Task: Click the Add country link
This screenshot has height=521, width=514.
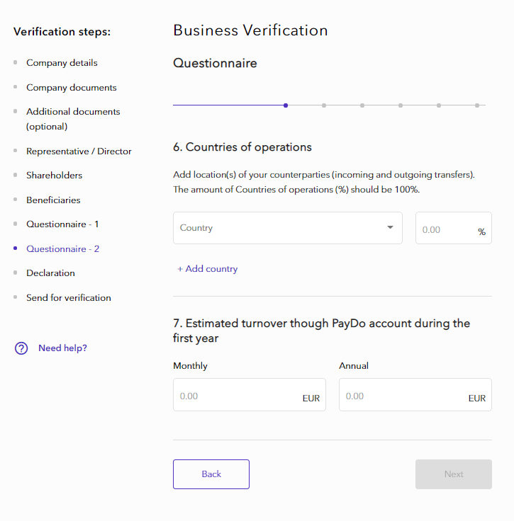Action: pos(208,269)
